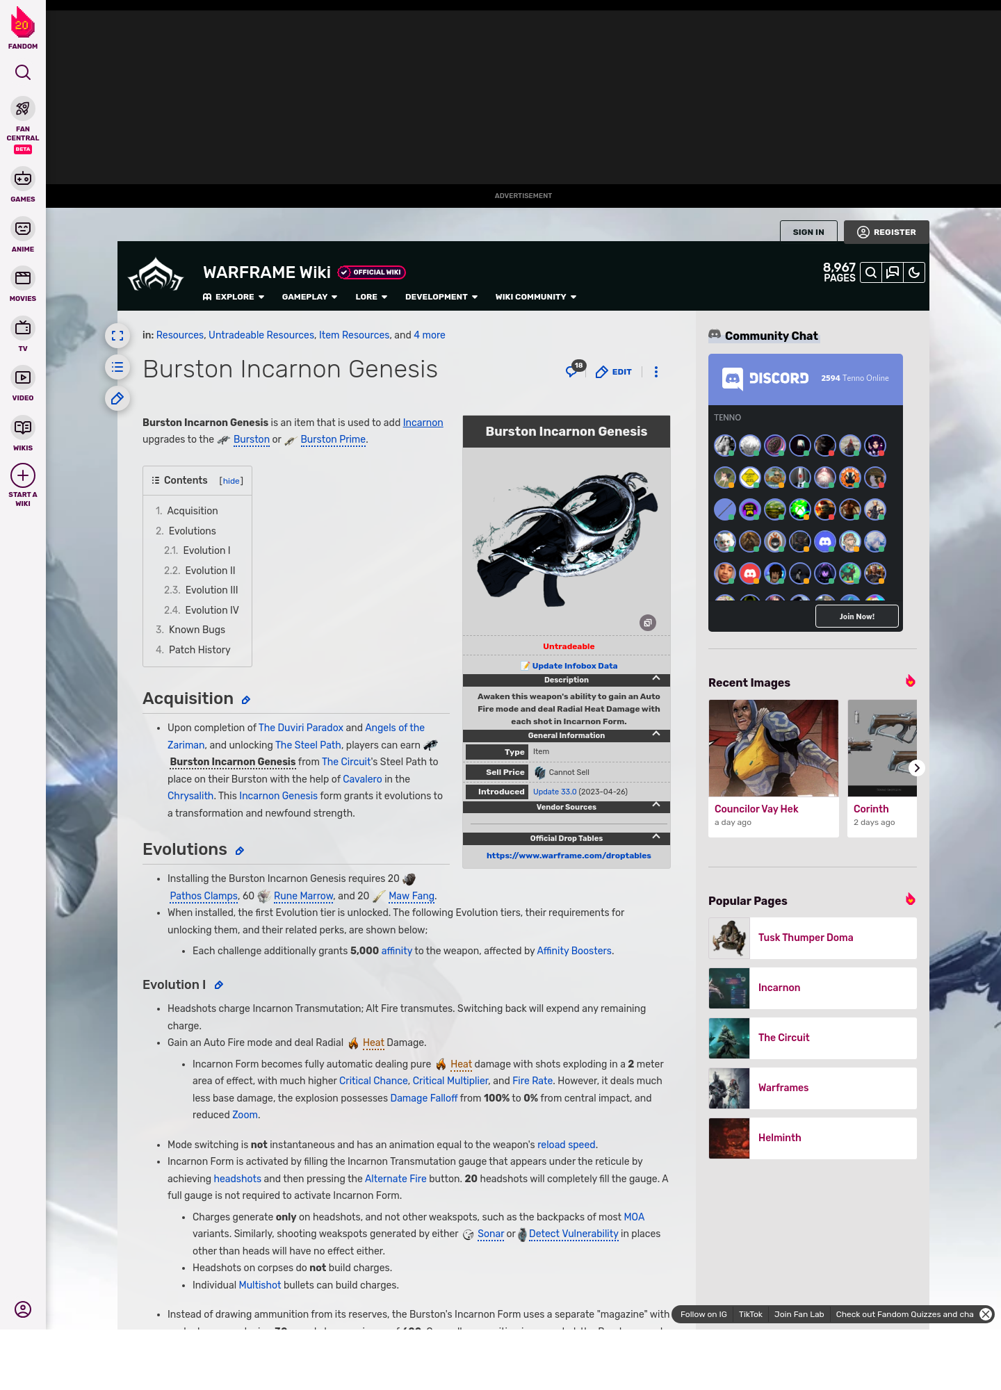Collapse the Description infobox section
Image resolution: width=1001 pixels, height=1390 pixels.
click(x=656, y=678)
